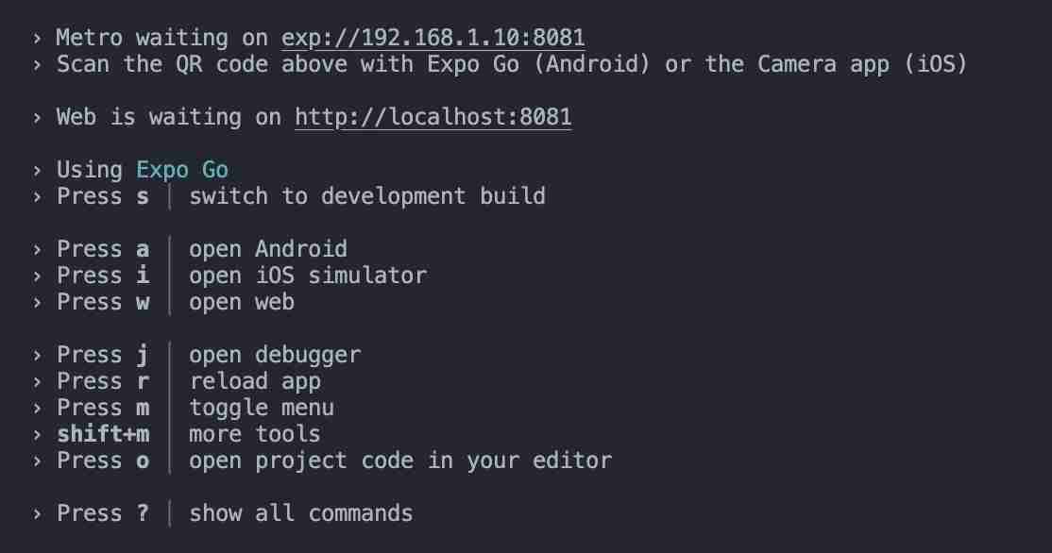Click 'switch to development build' text
The width and height of the screenshot is (1052, 553).
point(367,196)
